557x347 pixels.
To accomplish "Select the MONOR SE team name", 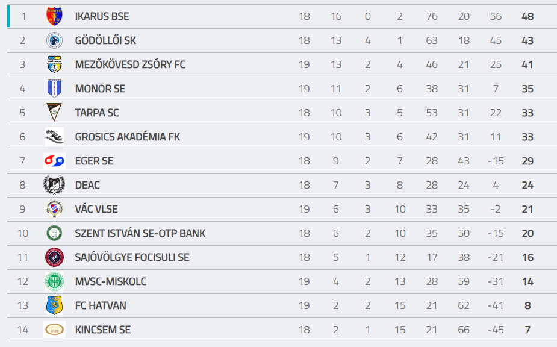I will (100, 89).
